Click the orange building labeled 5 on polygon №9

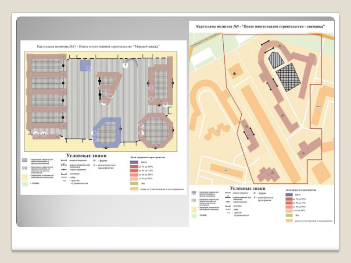tap(321, 172)
